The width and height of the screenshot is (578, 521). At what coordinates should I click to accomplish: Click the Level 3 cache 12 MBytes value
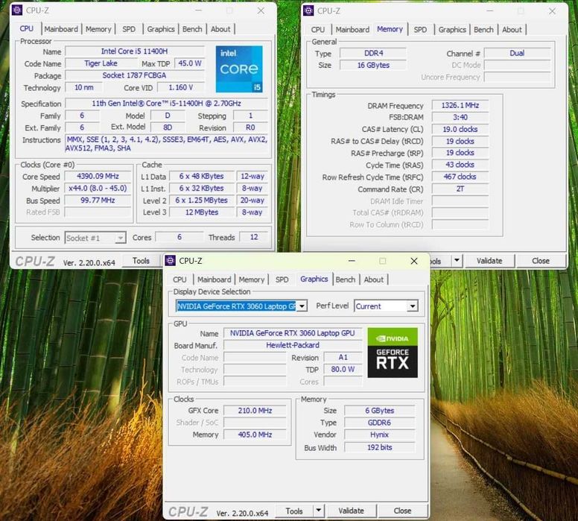[202, 212]
